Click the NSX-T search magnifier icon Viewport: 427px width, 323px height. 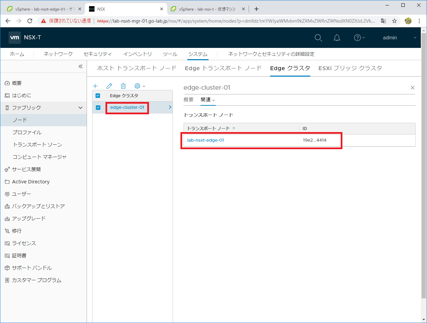[x=318, y=38]
